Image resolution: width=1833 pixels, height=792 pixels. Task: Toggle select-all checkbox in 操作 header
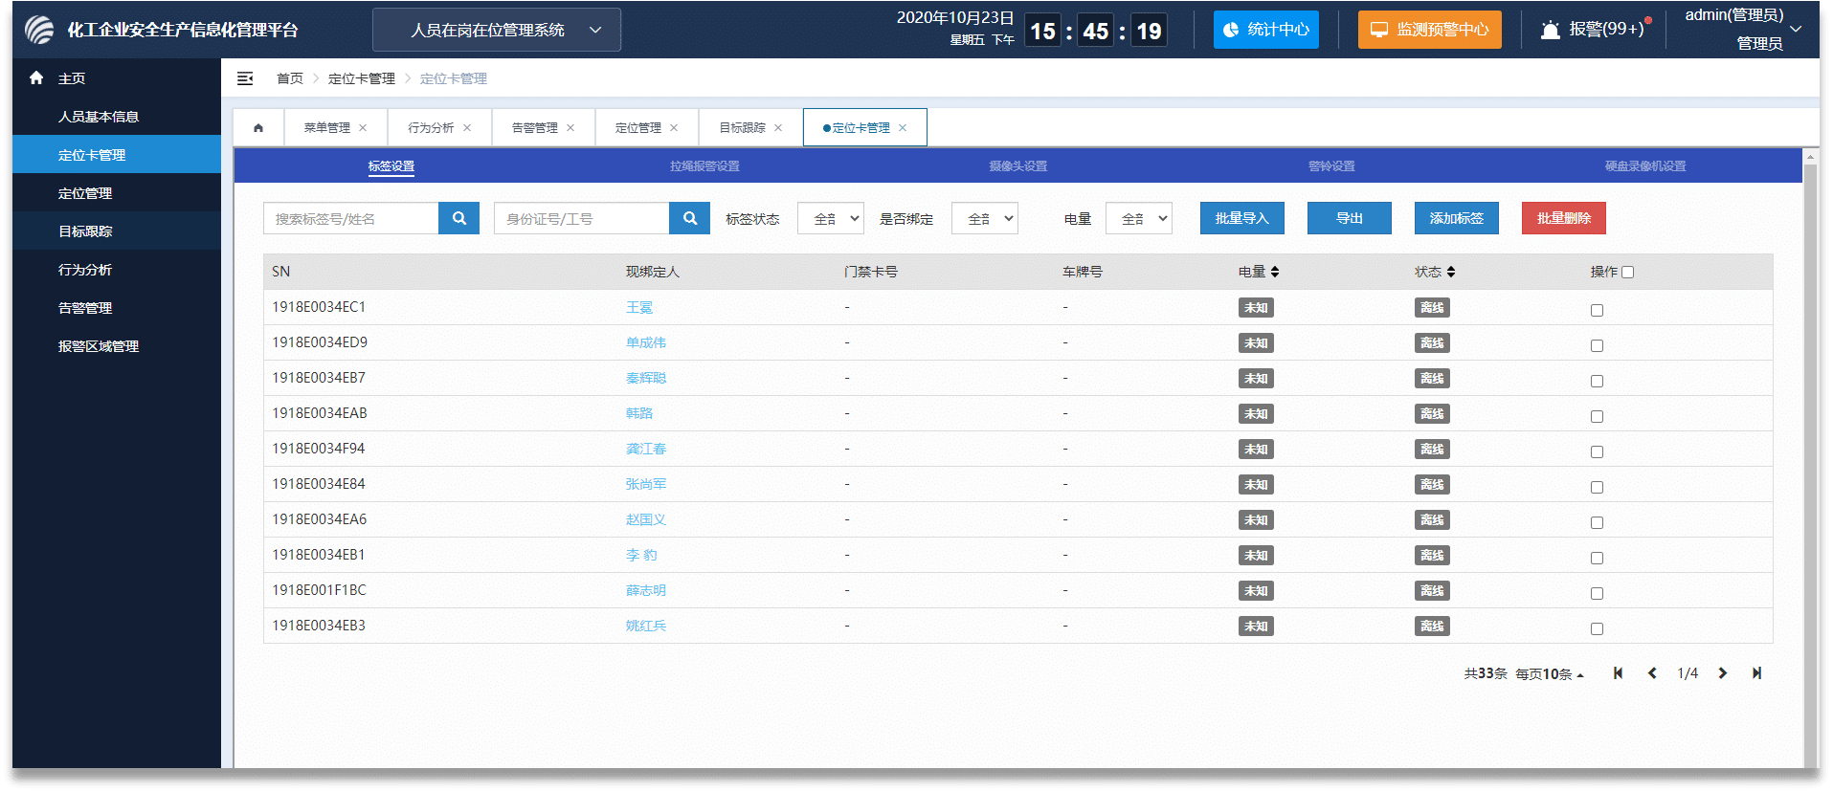(1628, 272)
